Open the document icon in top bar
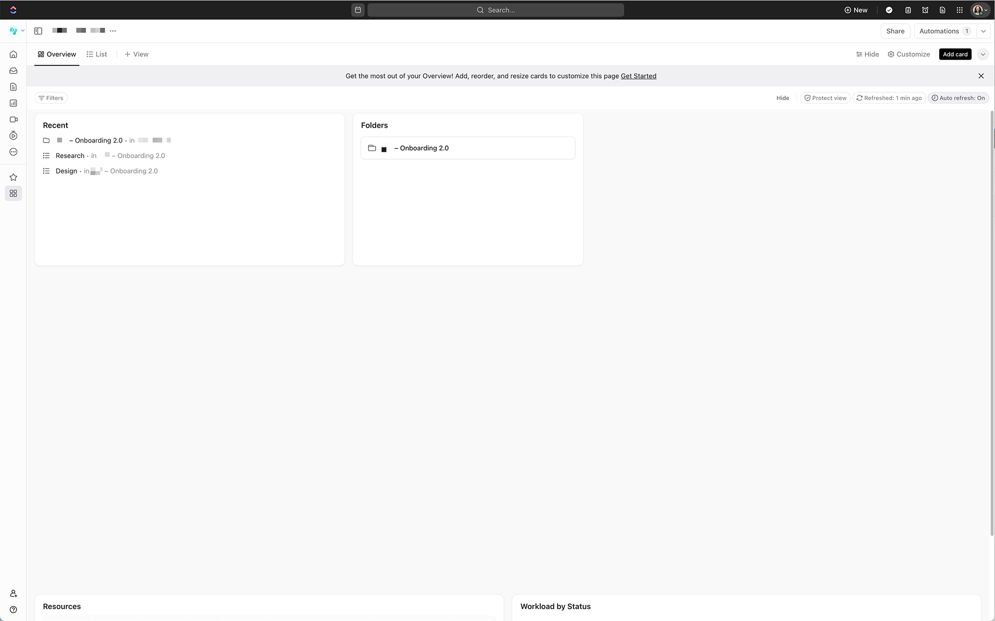 [942, 10]
